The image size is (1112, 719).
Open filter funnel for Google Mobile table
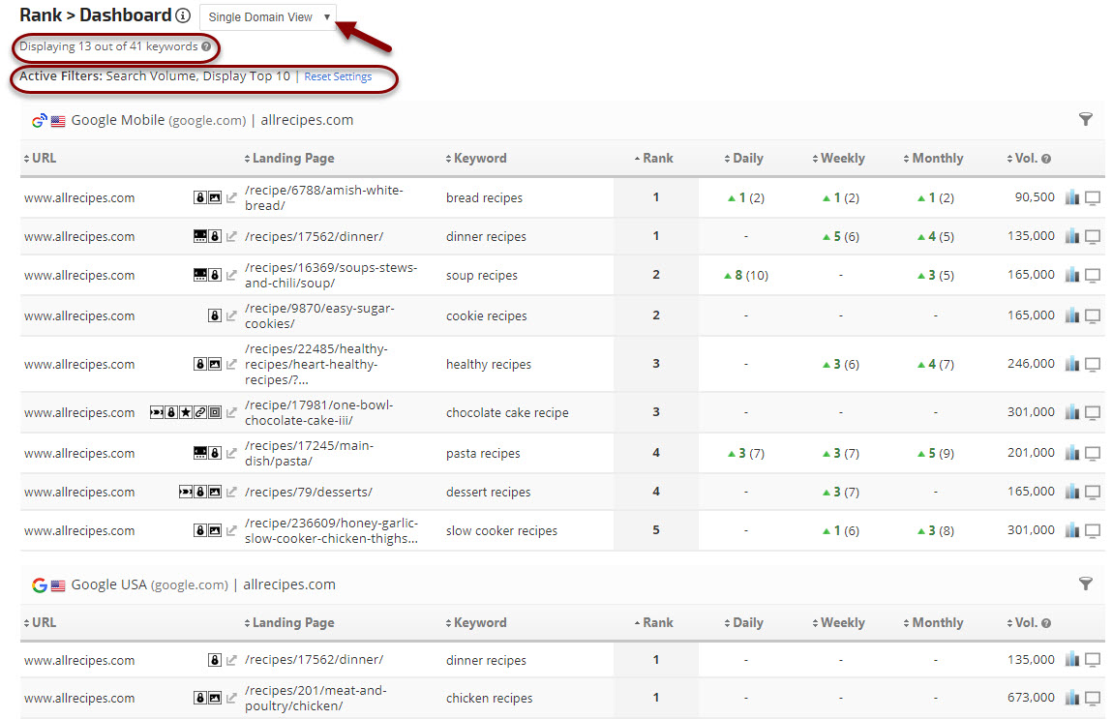point(1085,119)
